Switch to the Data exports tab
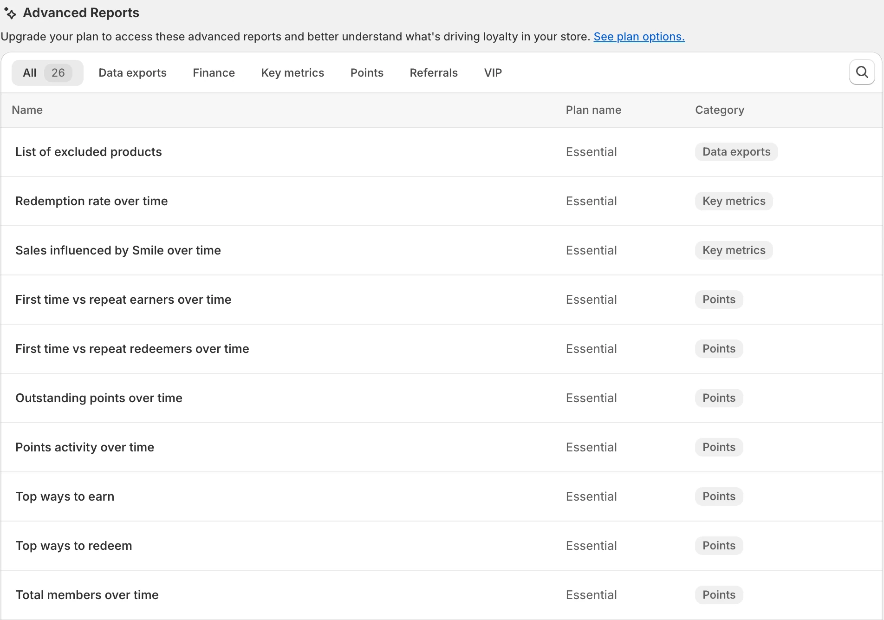Screen dimensions: 884x620 [x=132, y=73]
